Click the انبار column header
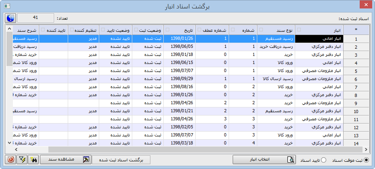 319,31
